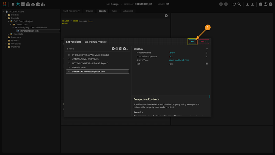
Task: Open the Design tools wrench icon
Action: click(18, 4)
